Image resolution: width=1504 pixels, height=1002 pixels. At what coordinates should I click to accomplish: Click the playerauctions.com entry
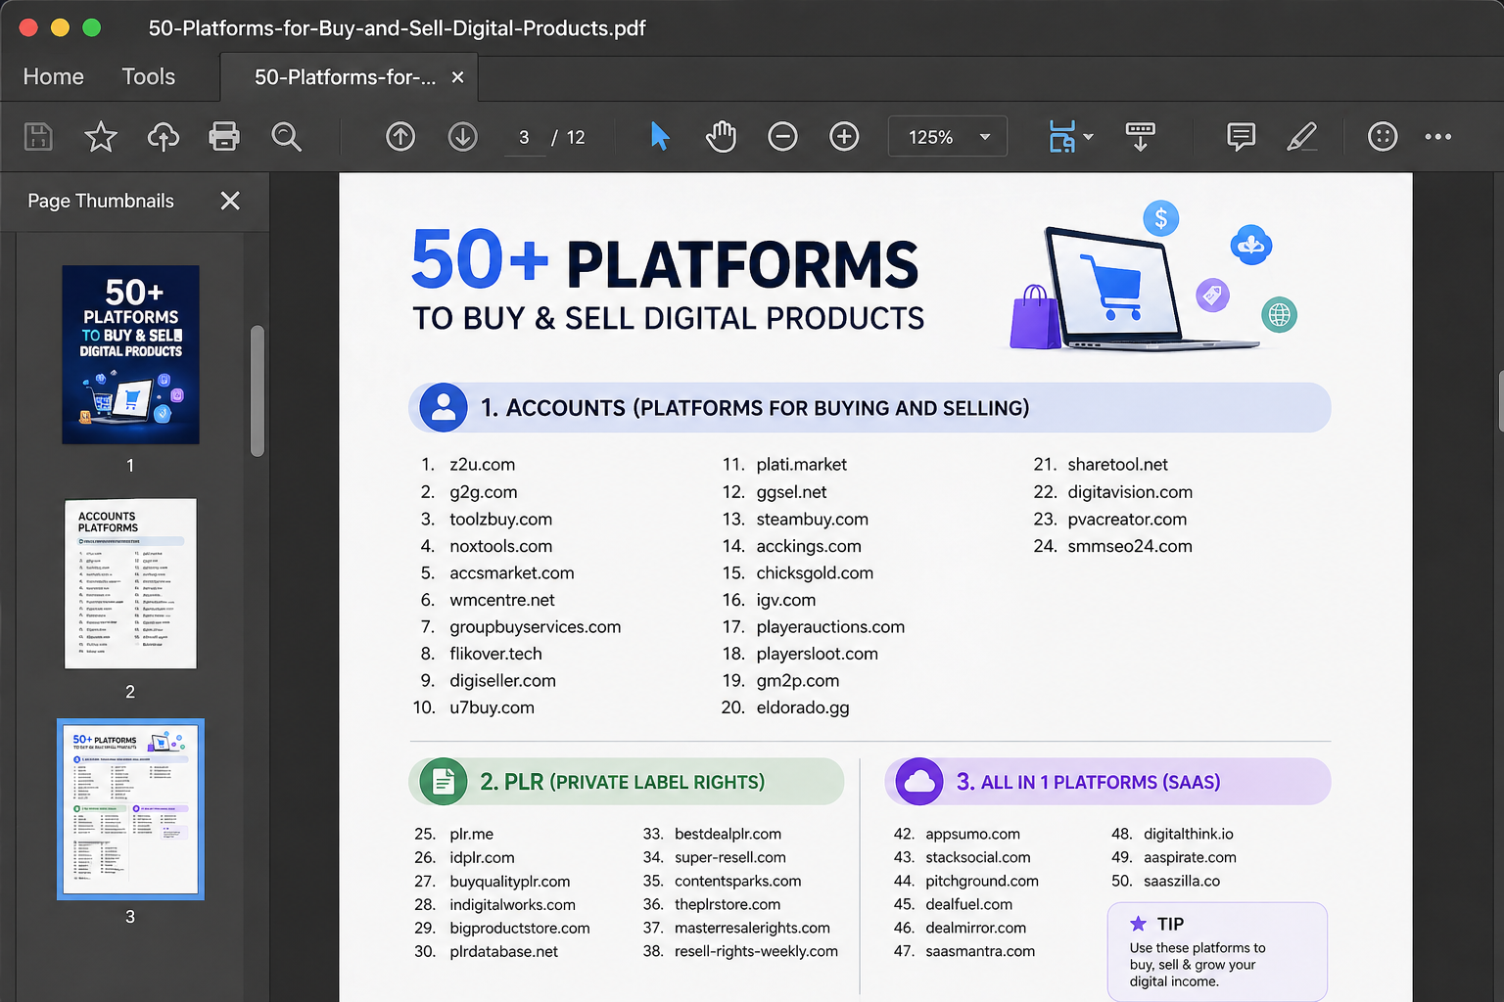coord(830,627)
